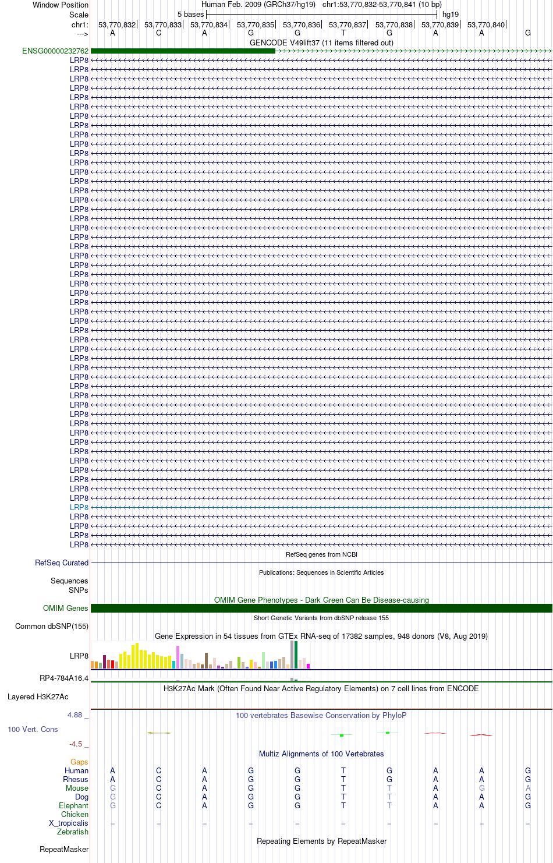Click the RefSeq genes from NCBI title

click(x=321, y=555)
